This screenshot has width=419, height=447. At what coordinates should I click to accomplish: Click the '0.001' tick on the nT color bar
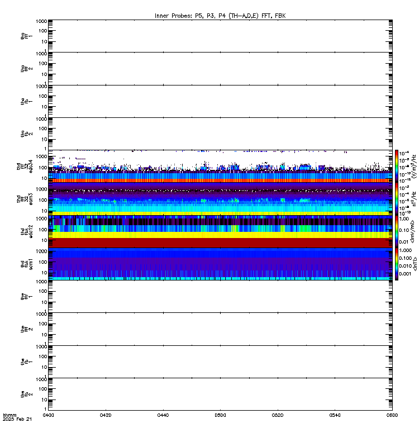coord(406,274)
